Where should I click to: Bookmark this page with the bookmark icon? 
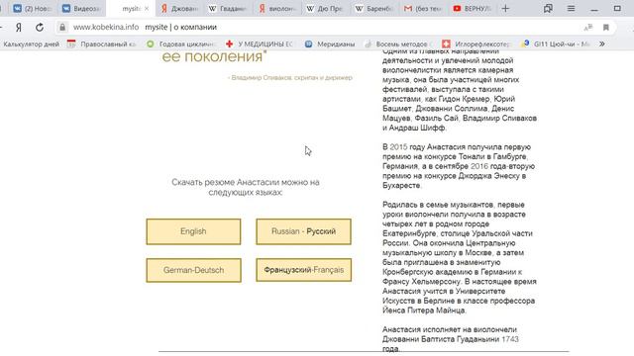605,28
